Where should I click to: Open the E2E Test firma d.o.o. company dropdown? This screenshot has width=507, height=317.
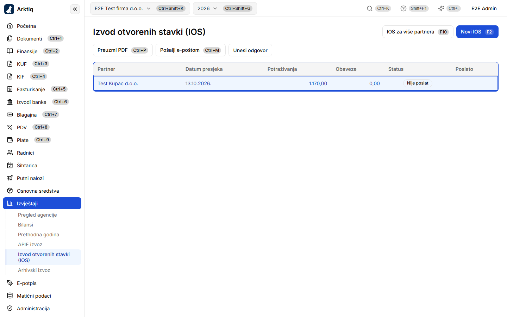coord(140,8)
